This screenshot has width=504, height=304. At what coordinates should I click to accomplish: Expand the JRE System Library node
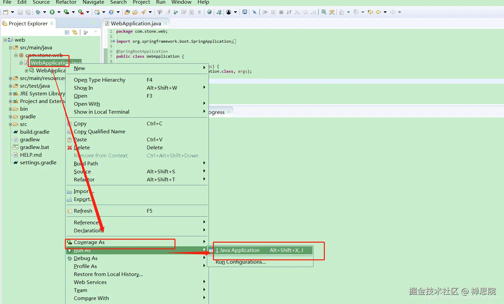10,94
